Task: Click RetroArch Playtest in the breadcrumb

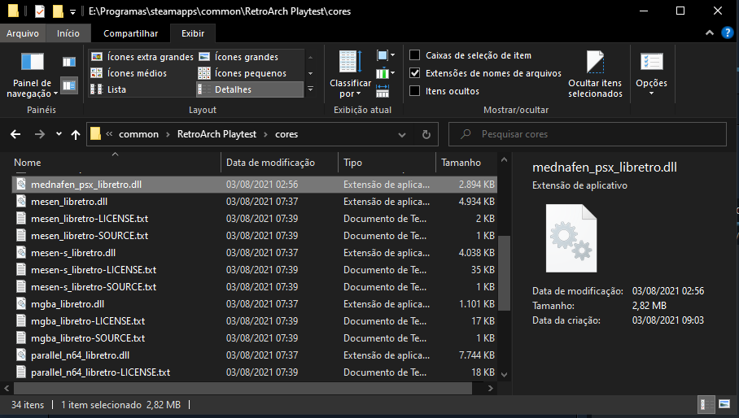Action: click(216, 134)
